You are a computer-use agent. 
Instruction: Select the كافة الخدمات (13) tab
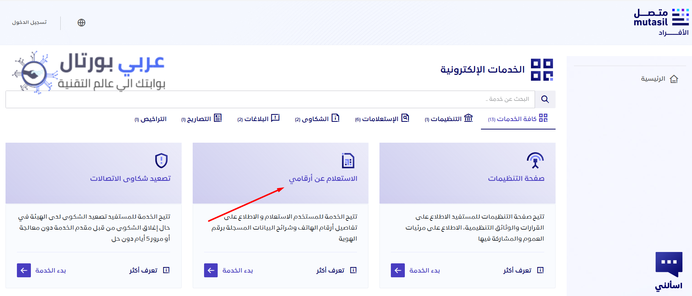tap(518, 119)
